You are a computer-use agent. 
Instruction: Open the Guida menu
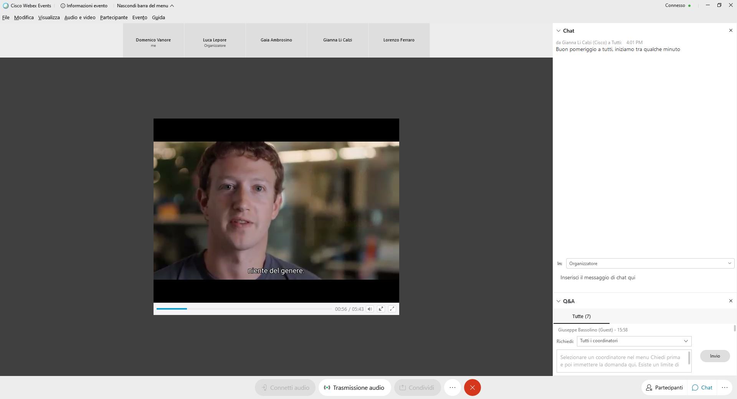159,18
